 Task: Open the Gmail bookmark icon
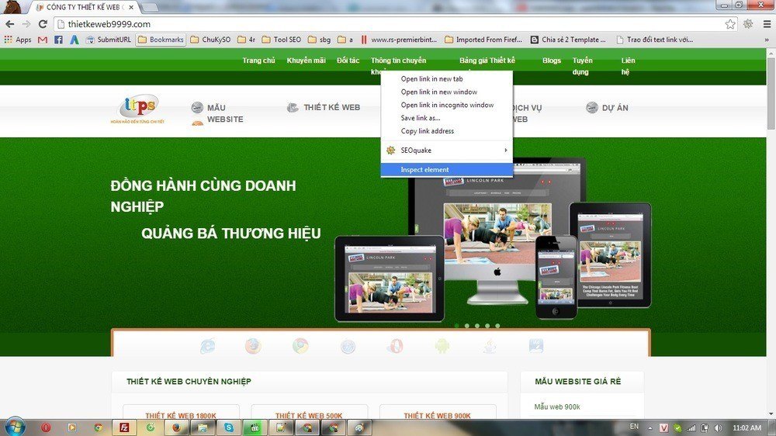[43, 40]
